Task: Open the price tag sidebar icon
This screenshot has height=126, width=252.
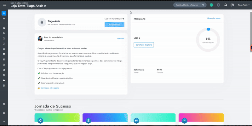Action: [4, 33]
